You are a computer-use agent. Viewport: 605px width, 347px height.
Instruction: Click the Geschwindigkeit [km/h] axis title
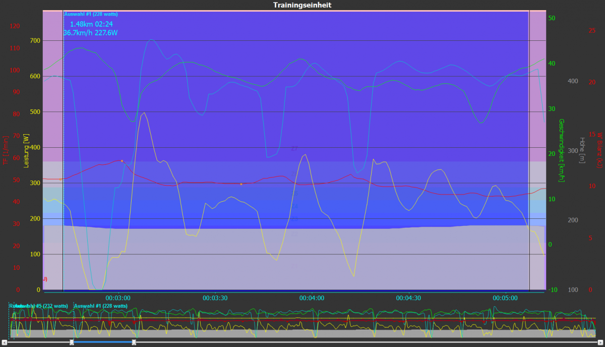[x=561, y=150]
